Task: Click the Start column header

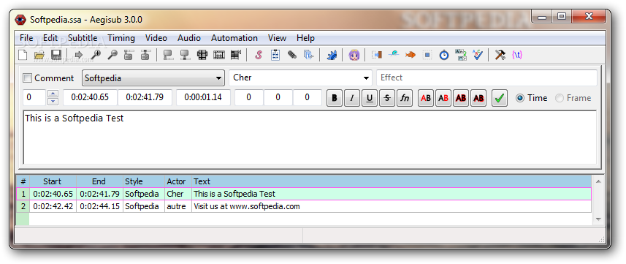Action: coord(53,181)
